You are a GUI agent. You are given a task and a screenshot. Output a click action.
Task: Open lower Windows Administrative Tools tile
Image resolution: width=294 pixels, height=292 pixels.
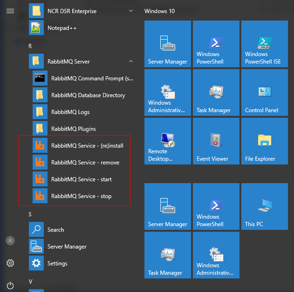(x=216, y=255)
